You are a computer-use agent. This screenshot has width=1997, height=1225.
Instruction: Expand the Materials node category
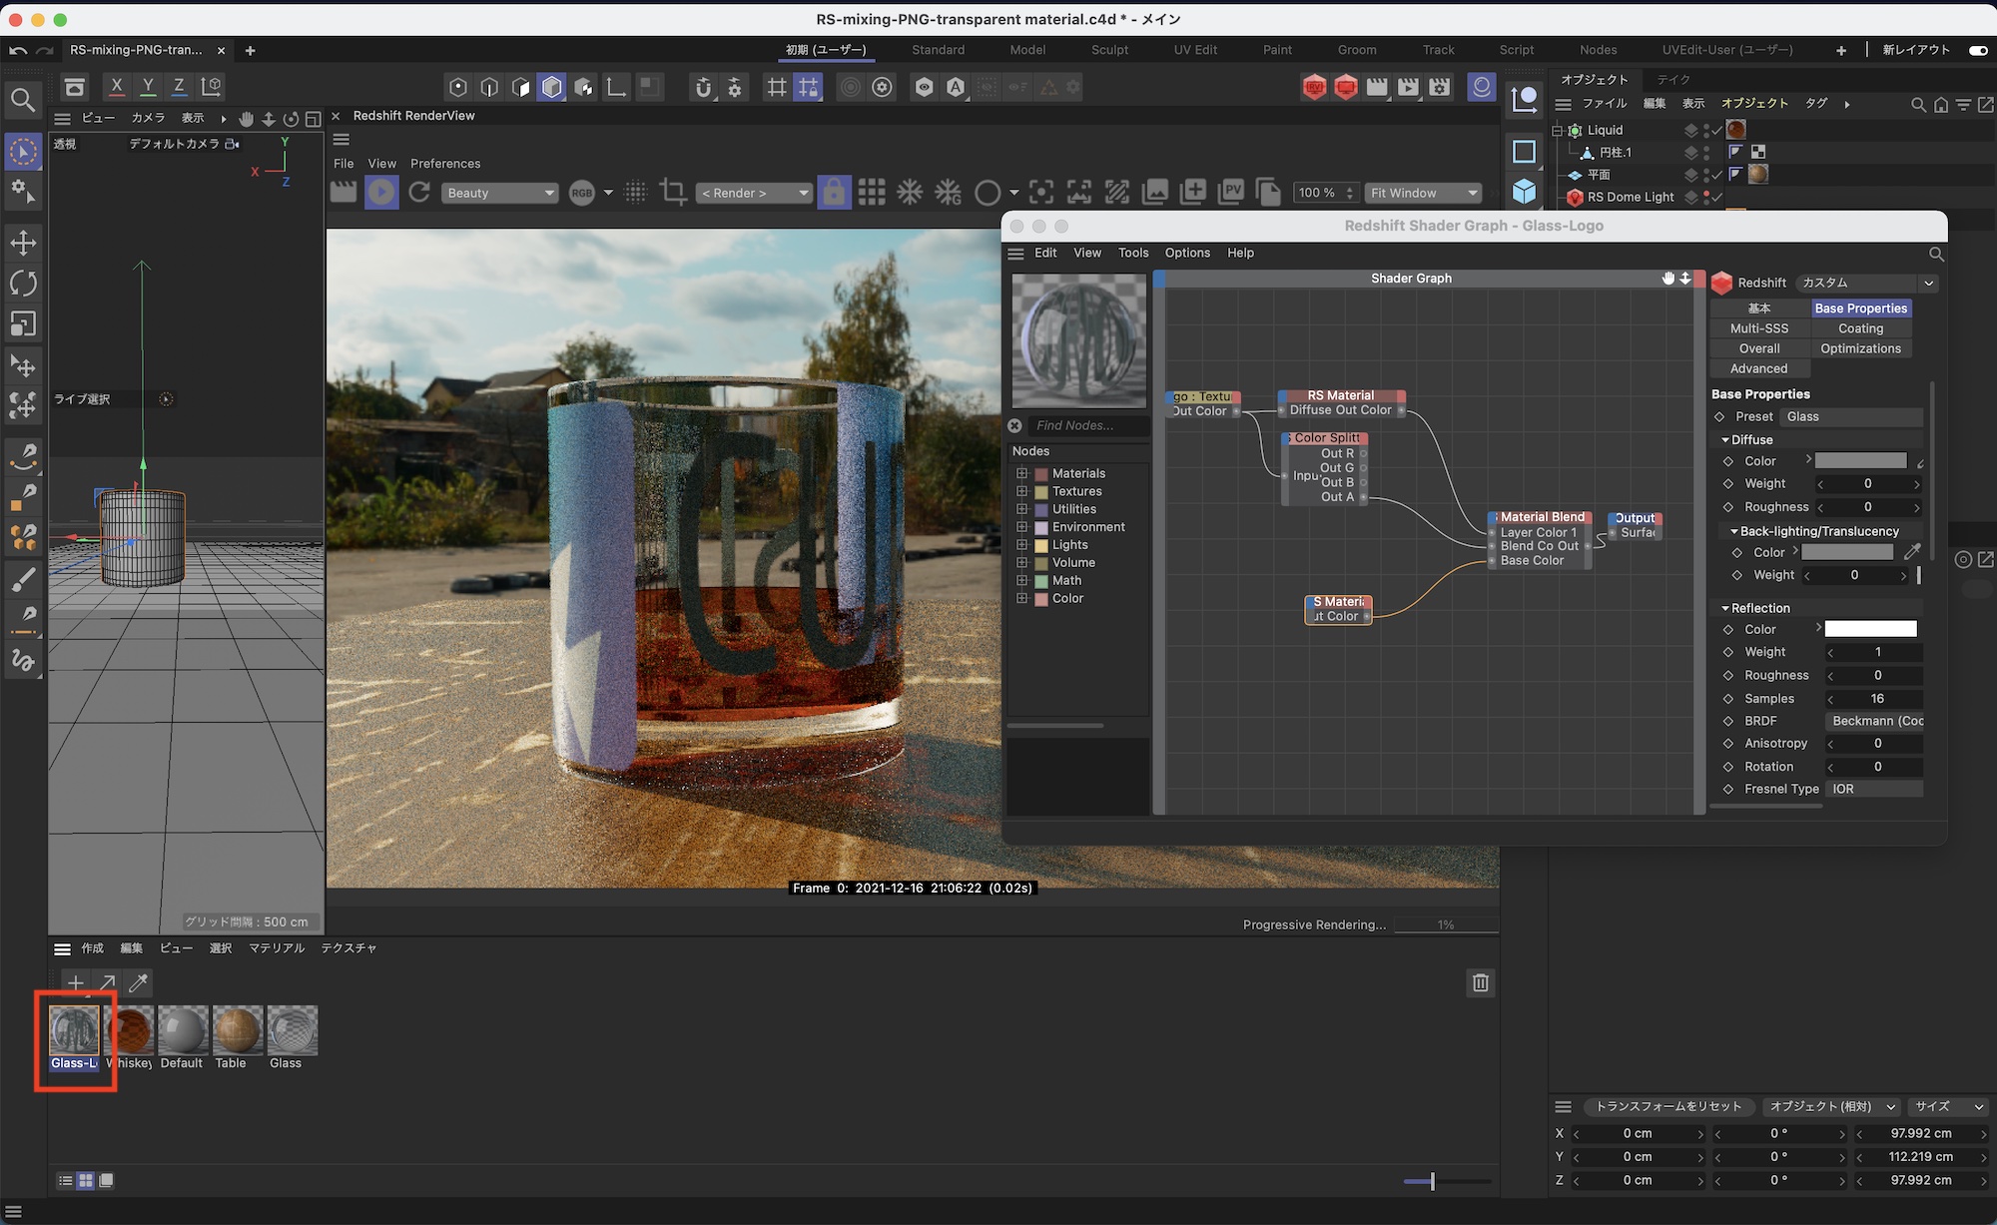coord(1022,473)
